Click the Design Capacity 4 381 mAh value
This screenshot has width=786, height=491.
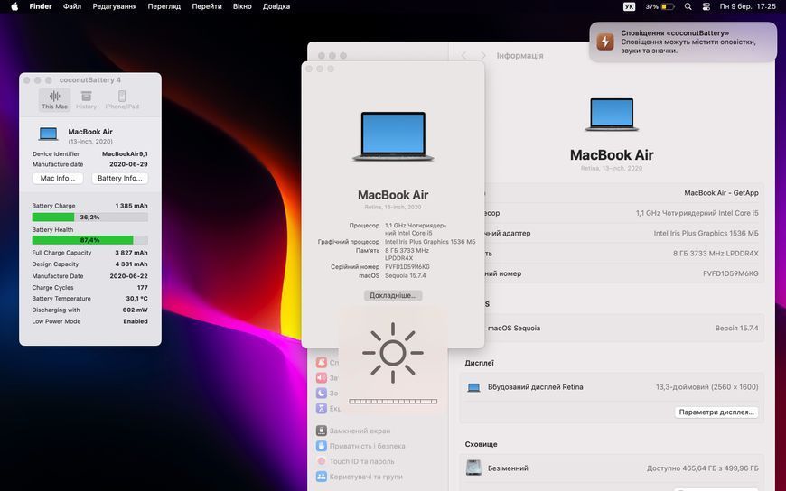click(x=131, y=264)
